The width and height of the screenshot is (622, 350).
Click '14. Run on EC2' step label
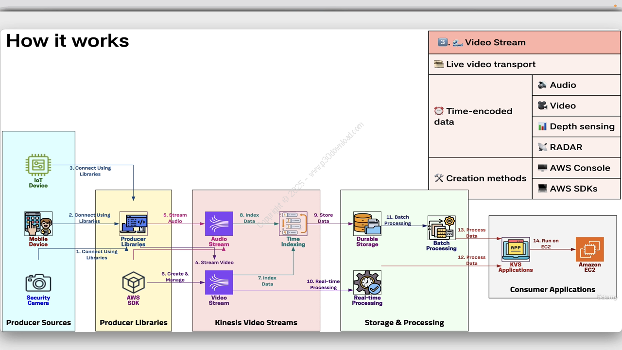[546, 244]
